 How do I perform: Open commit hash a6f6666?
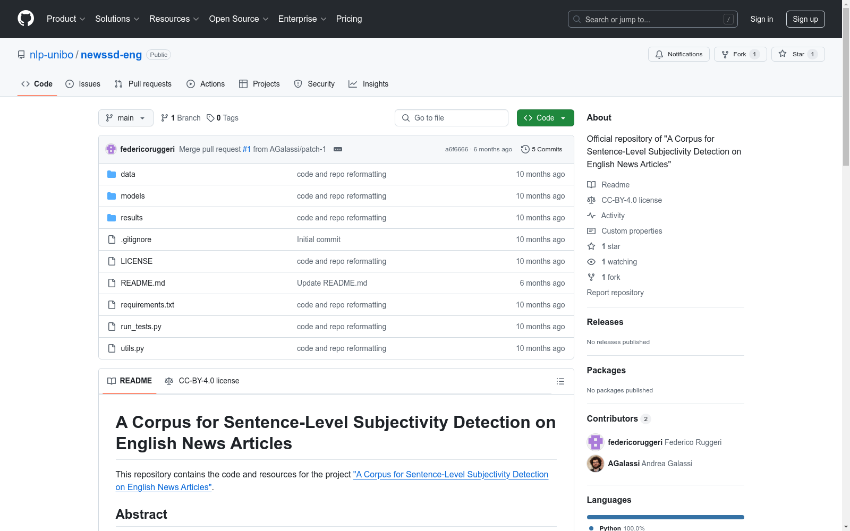[456, 149]
